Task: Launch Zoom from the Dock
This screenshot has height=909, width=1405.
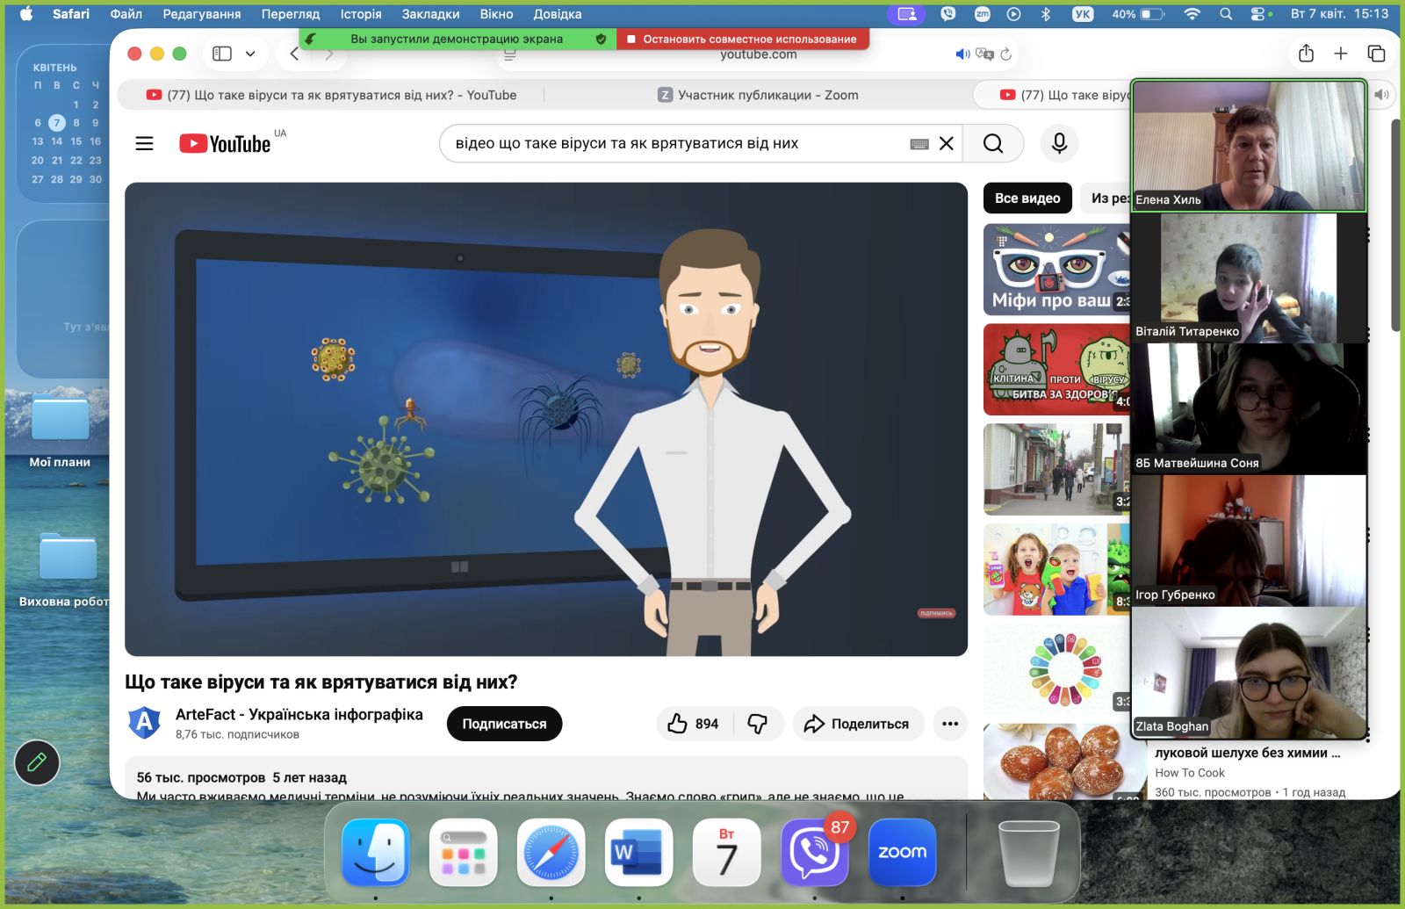Action: coord(902,852)
